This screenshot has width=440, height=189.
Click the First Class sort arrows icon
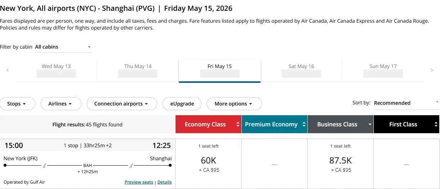pos(436,124)
